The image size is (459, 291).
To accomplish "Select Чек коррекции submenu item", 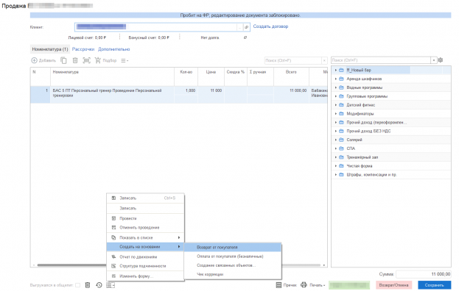I will click(x=233, y=274).
